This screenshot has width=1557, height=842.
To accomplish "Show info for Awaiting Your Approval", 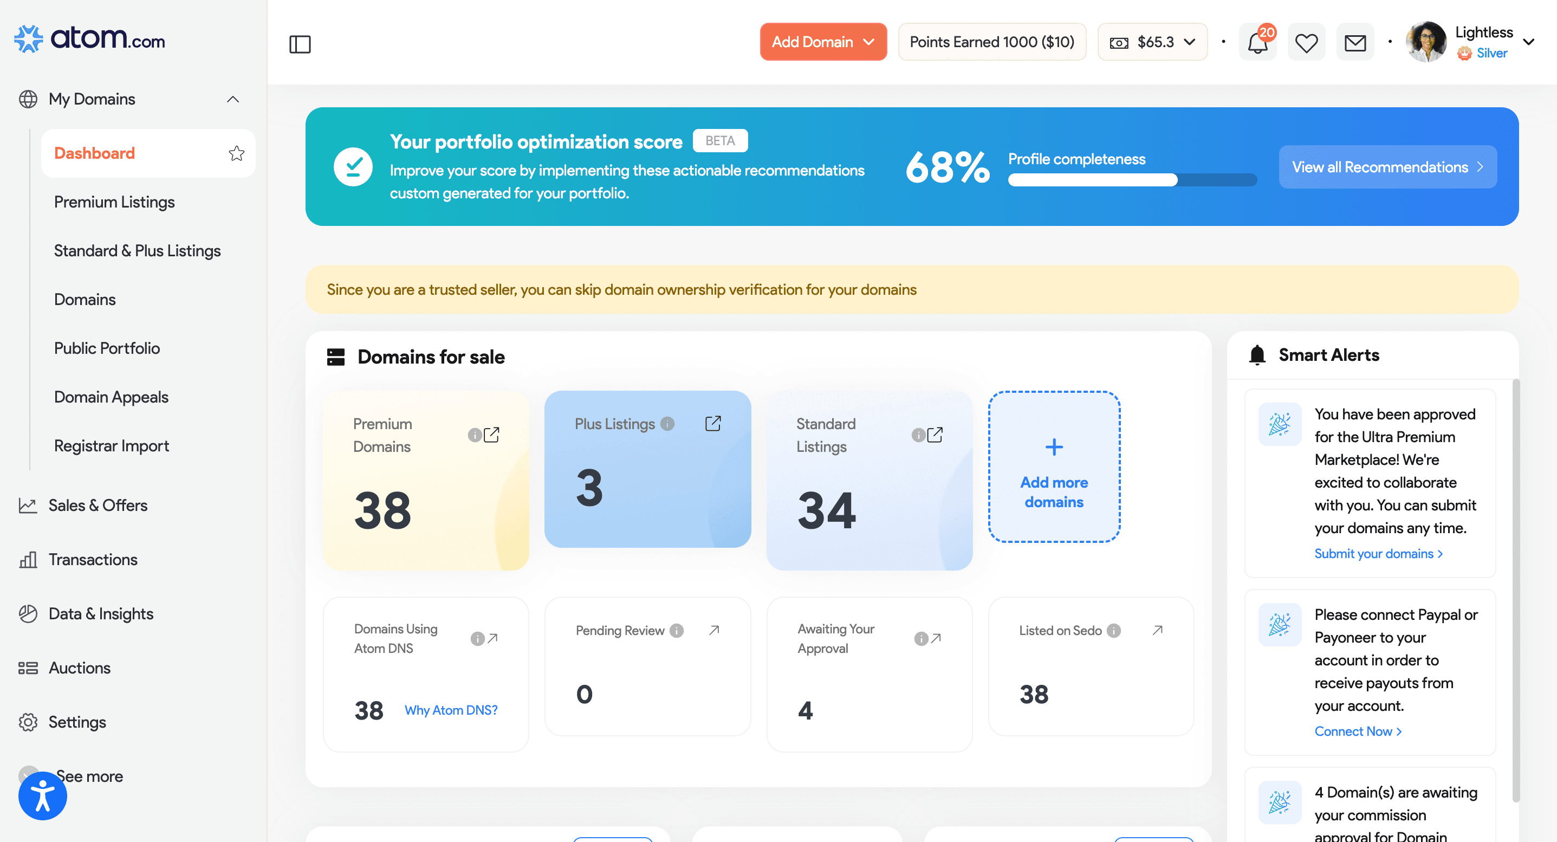I will click(921, 638).
